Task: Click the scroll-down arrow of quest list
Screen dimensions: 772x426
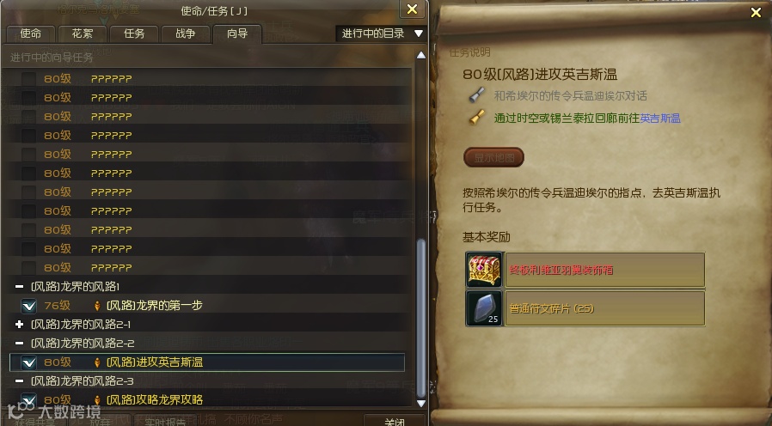Action: click(x=421, y=404)
